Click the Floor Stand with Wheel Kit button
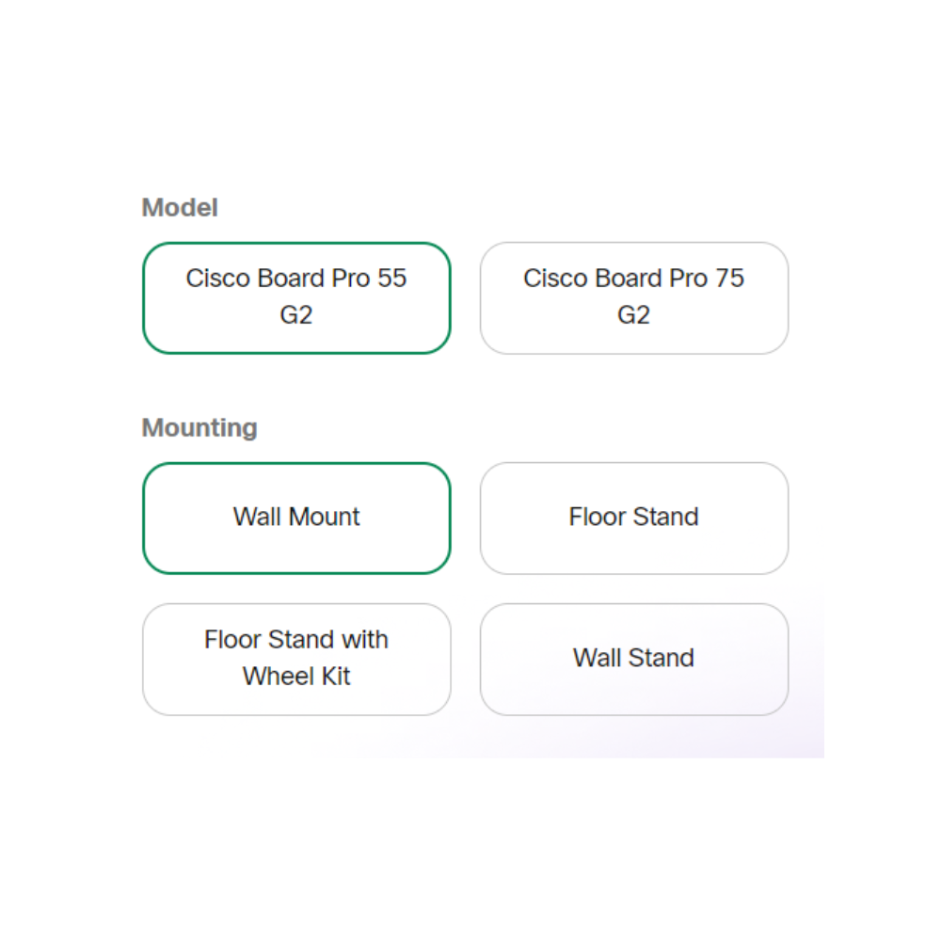The image size is (941, 941). (296, 658)
